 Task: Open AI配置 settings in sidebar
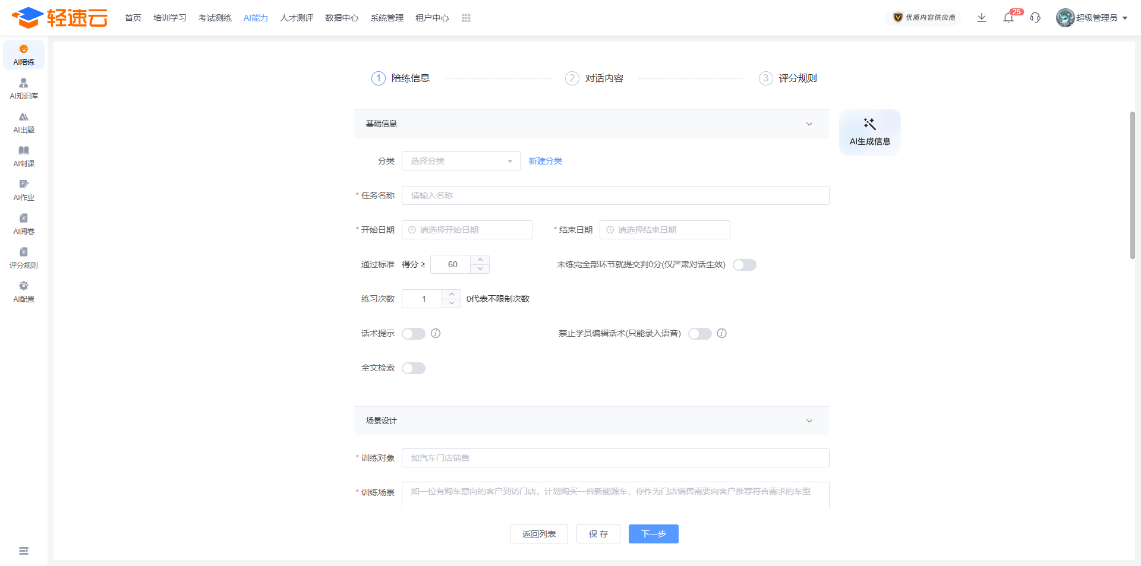point(24,292)
